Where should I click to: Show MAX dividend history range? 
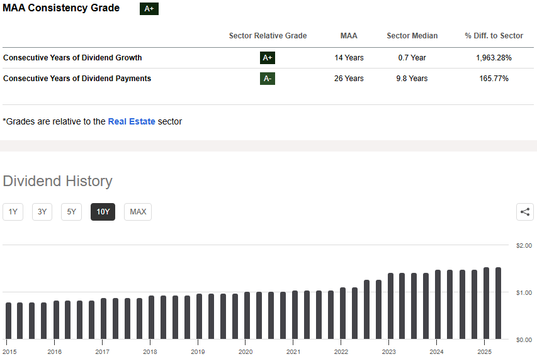coord(138,212)
